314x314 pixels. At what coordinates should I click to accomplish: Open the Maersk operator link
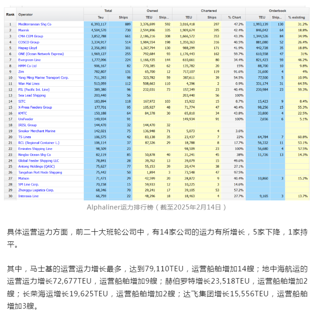pos(24,30)
